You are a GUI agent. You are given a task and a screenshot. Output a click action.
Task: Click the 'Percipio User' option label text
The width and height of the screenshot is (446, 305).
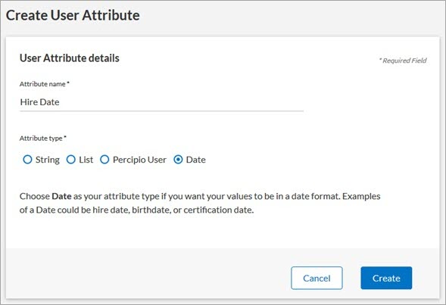coord(139,160)
